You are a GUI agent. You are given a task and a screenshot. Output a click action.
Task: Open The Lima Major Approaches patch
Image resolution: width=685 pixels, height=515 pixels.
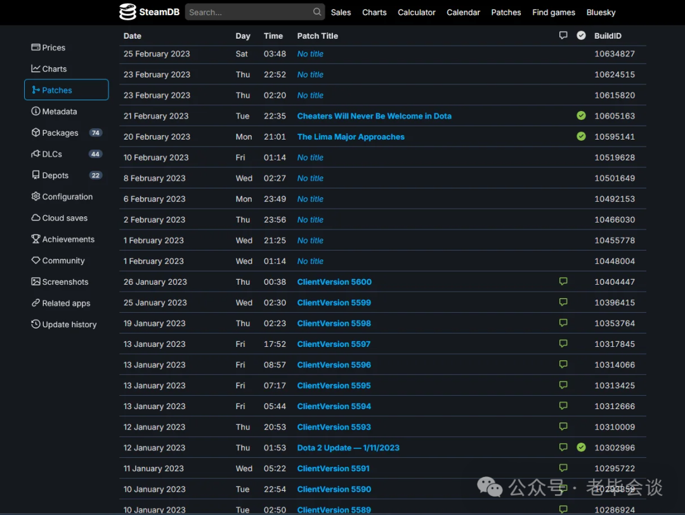pos(351,137)
